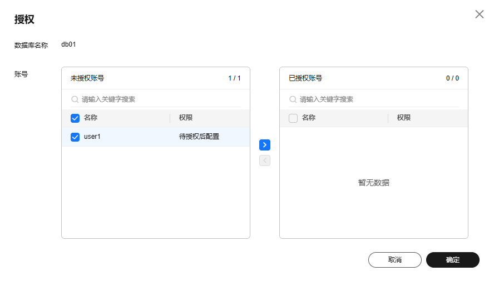Focus the 未授权账号 keyword search field

(x=159, y=99)
